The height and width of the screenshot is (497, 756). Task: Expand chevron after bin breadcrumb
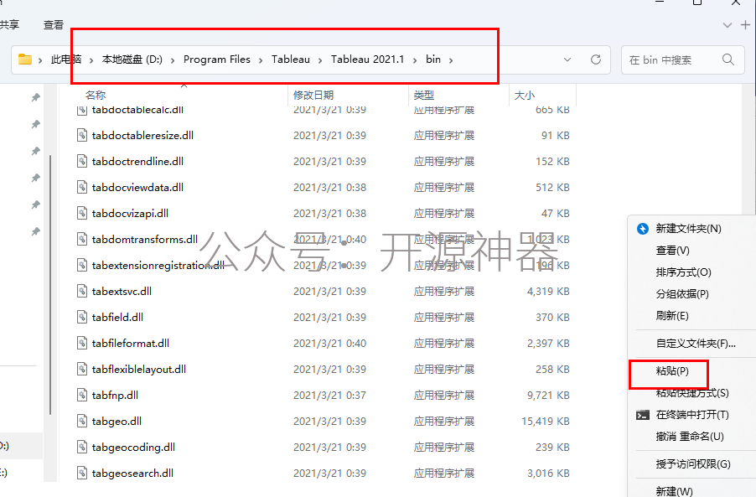click(451, 60)
